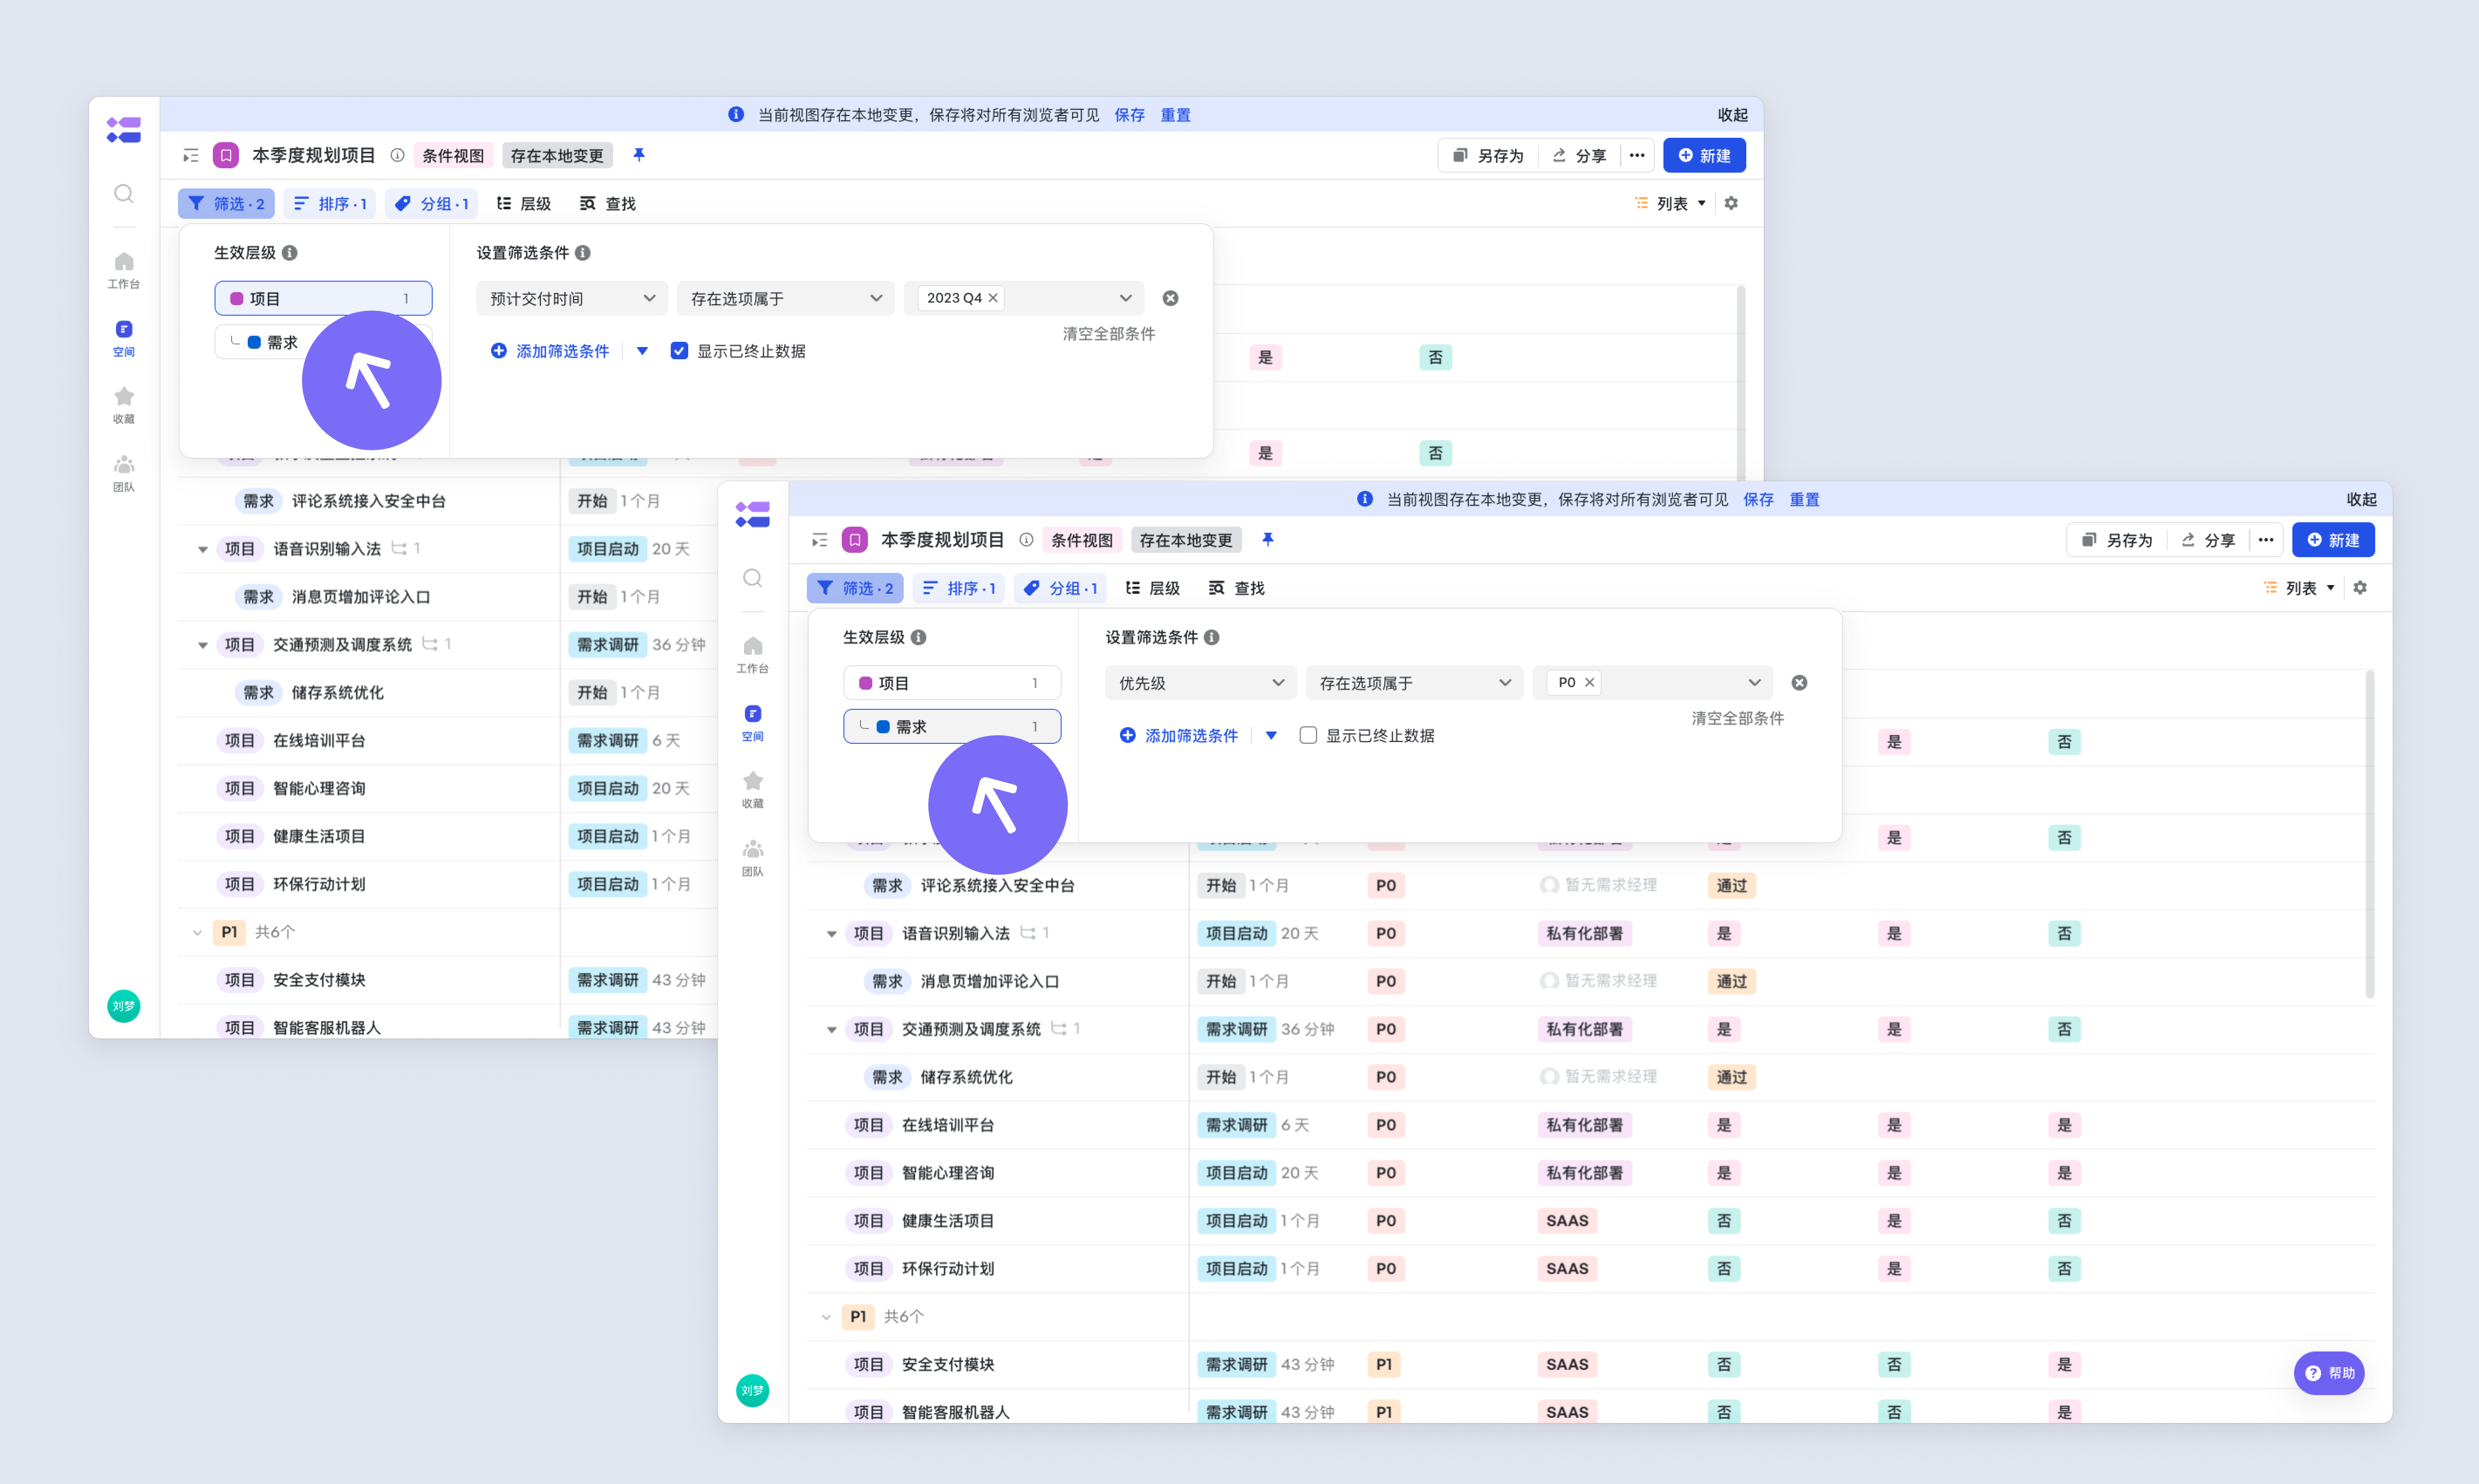Open the 存在选项属于 operator dropdown in the back window
Screen dimensions: 2479x1484
pos(785,298)
